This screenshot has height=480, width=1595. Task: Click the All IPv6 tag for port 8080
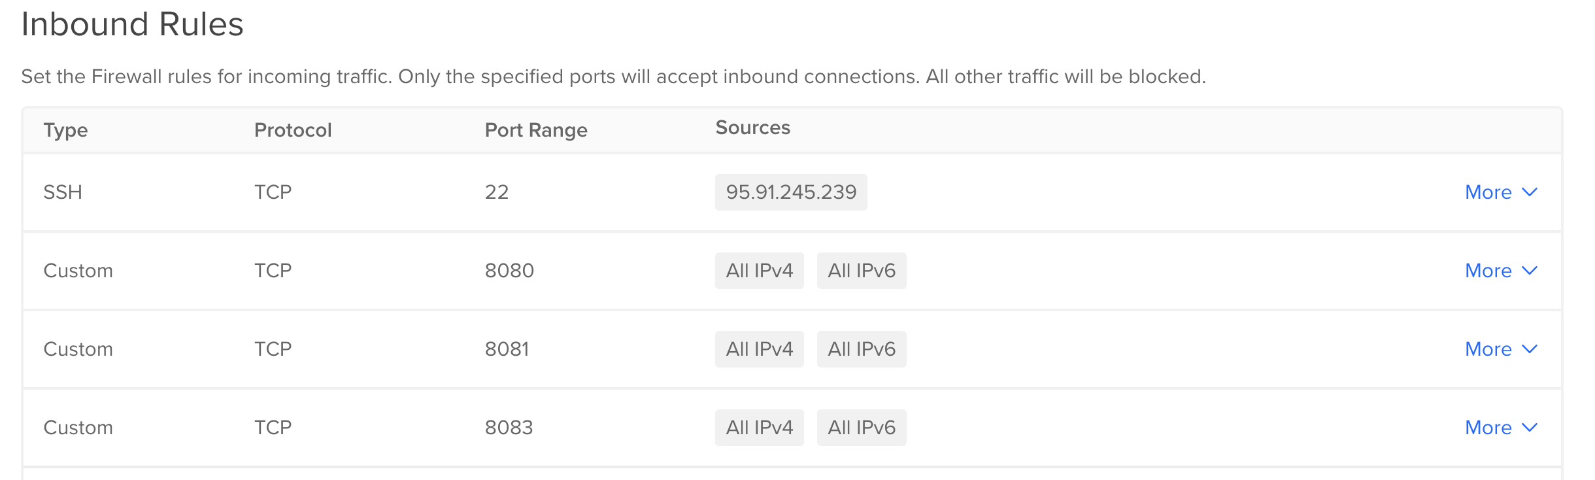click(x=862, y=271)
